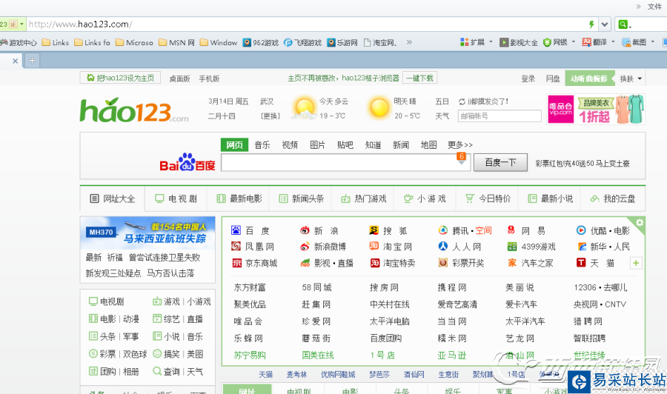Click the 腾讯 site icon
Image resolution: width=667 pixels, height=394 pixels.
[x=443, y=230]
